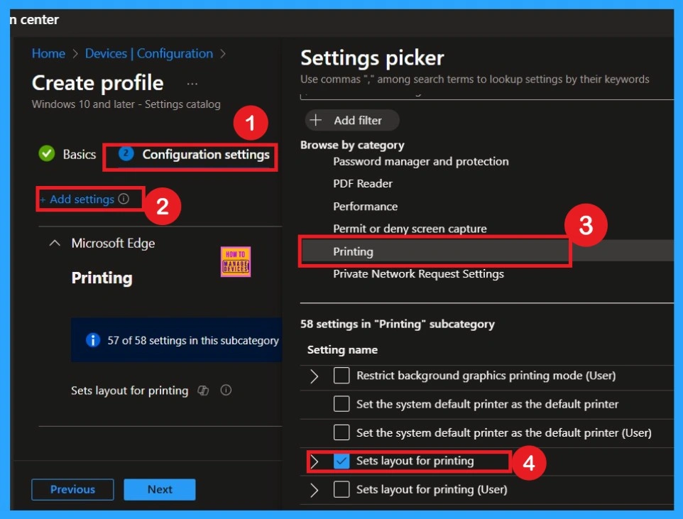Click 58 settings in "Printing" subcategory text
The width and height of the screenshot is (683, 519).
point(398,324)
